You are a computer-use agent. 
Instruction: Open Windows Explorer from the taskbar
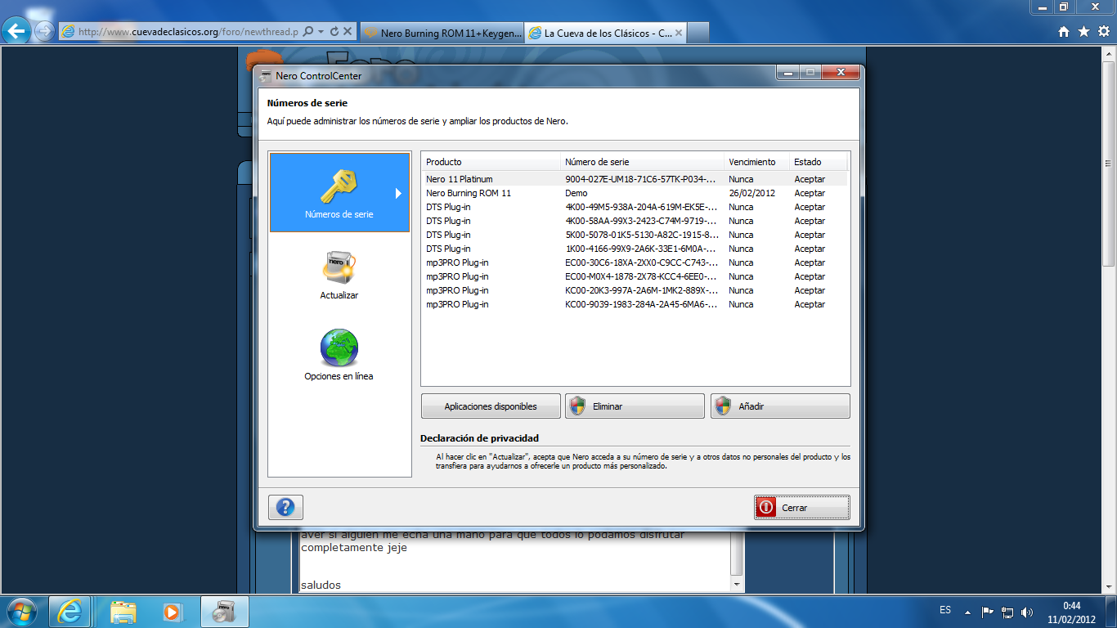pyautogui.click(x=123, y=612)
